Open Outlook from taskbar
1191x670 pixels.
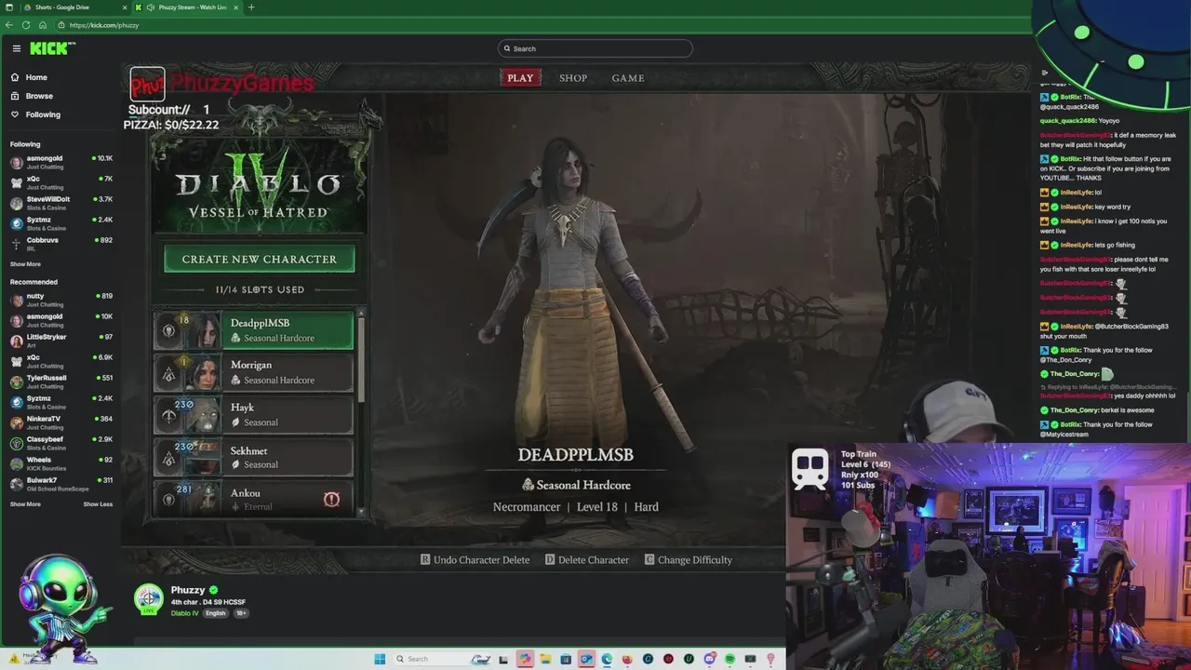(586, 659)
